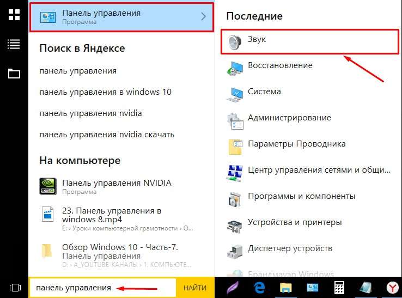Select suggestion панель управления nvidia скачать

[x=107, y=135]
